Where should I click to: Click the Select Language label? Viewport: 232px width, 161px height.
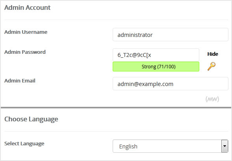coord(24,144)
